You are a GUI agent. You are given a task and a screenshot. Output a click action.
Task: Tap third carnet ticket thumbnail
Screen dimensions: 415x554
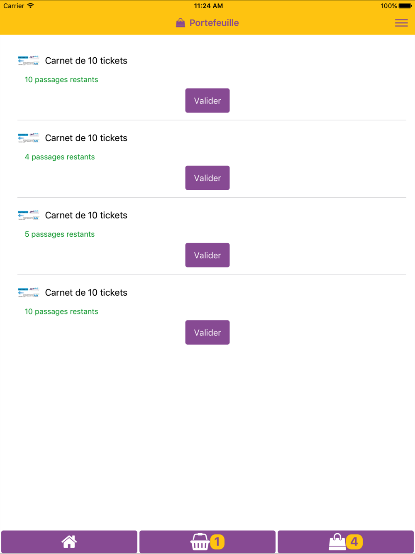[29, 215]
